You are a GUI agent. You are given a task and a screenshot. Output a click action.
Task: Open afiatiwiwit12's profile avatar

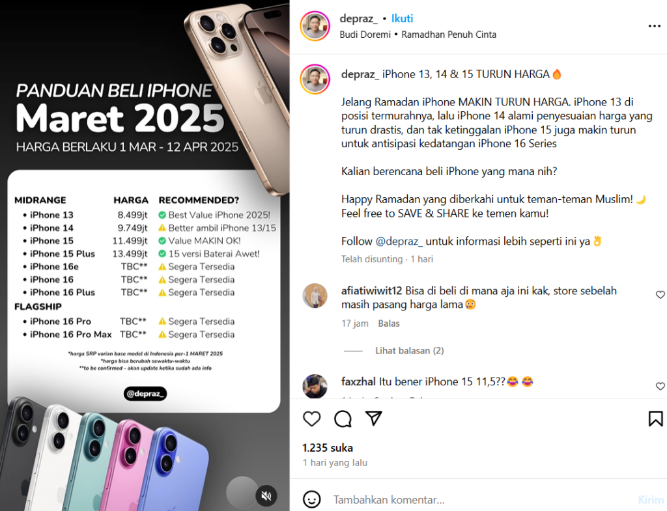[x=315, y=296]
